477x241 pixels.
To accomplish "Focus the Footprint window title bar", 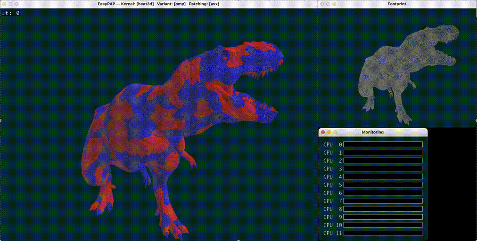I will point(397,4).
